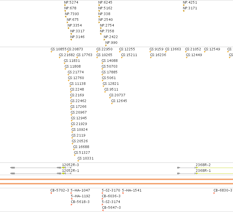Viewport: 233px width, 212px height.
Task: Select the GS:16236 label
Action: tap(158, 55)
